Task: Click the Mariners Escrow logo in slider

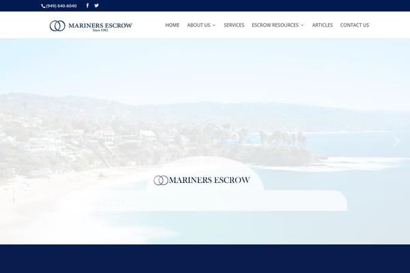Action: (202, 180)
